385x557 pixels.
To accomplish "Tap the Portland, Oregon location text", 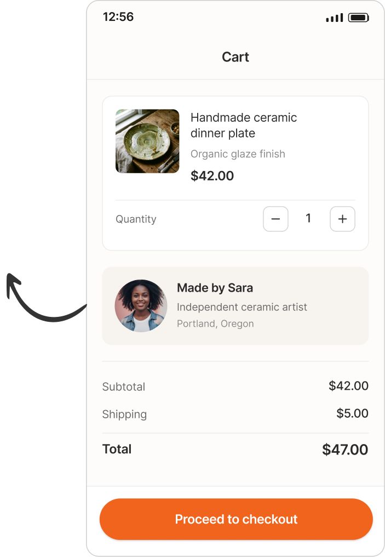I will click(x=215, y=323).
